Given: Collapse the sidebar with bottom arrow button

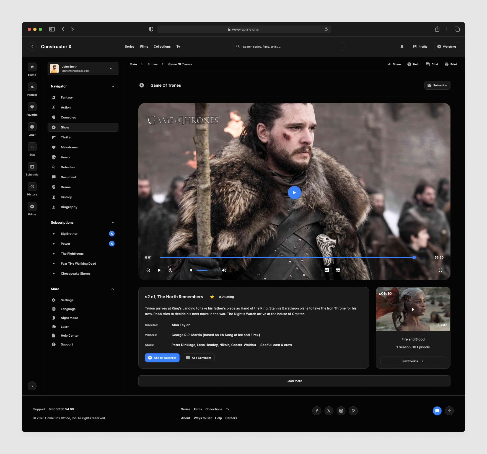Looking at the screenshot, I should [32, 386].
